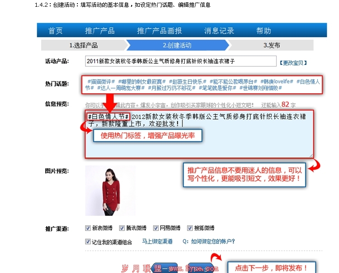This screenshot has height=273, width=339.
Task: Uncheck the 新浪微博 channel checkbox
Action: tap(88, 228)
